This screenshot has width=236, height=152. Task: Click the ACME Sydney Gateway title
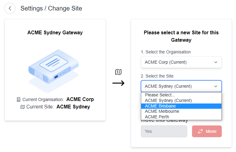click(55, 32)
